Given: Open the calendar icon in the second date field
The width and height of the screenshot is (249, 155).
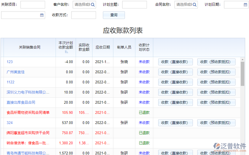Looking at the screenshot, I should [42, 15].
